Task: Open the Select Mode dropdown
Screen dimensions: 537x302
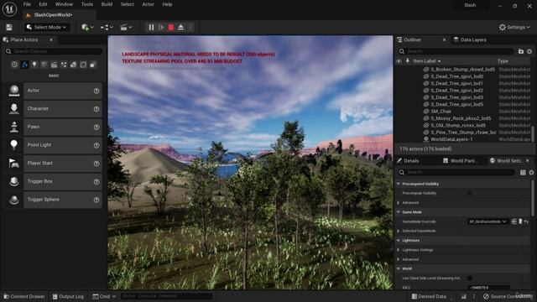Action: click(47, 27)
